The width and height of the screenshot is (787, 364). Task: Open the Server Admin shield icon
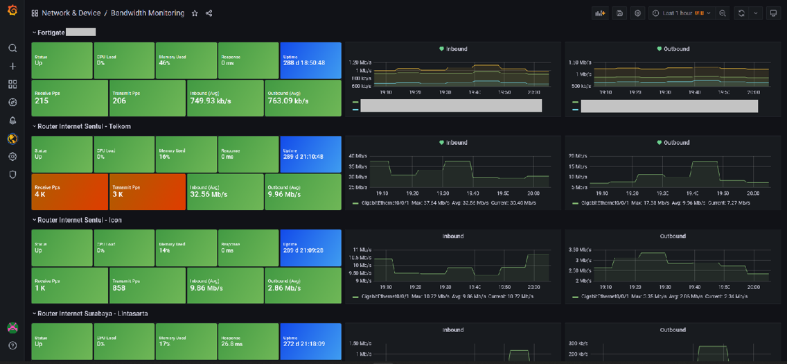(x=13, y=175)
